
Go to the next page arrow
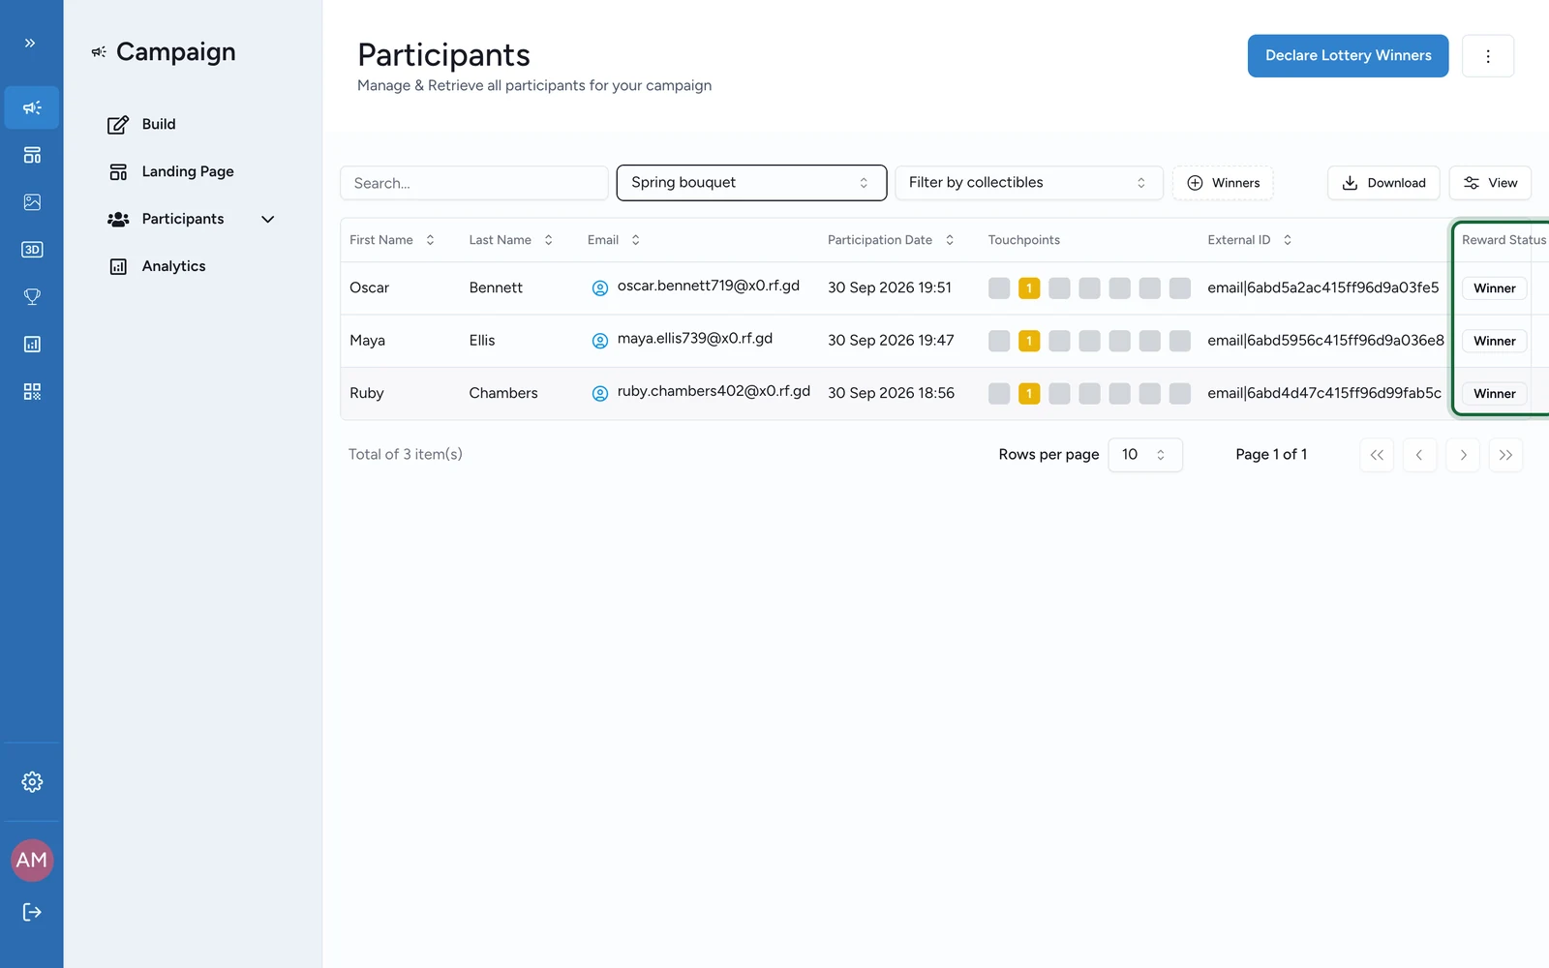(x=1463, y=455)
